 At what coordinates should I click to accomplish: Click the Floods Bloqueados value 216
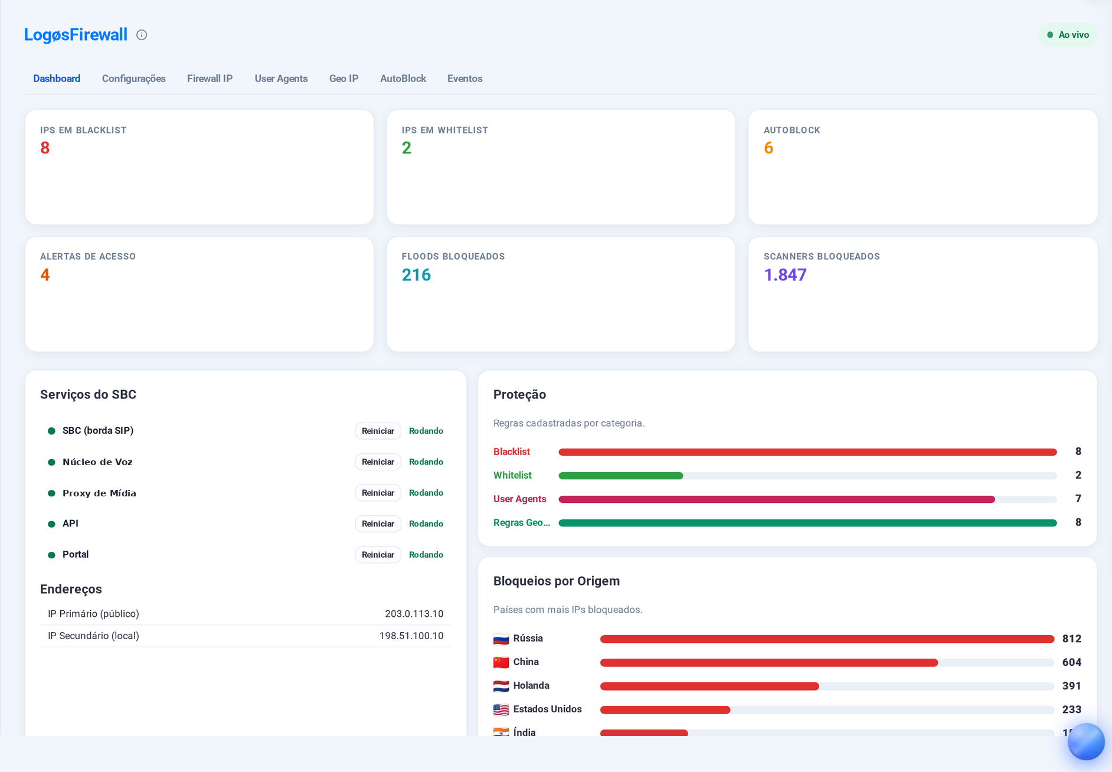pyautogui.click(x=416, y=275)
